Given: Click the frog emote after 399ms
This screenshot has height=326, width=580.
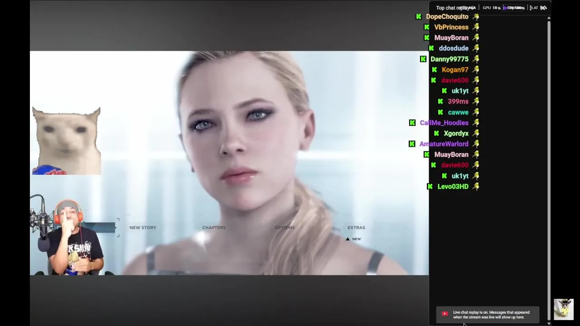Looking at the screenshot, I should point(476,101).
